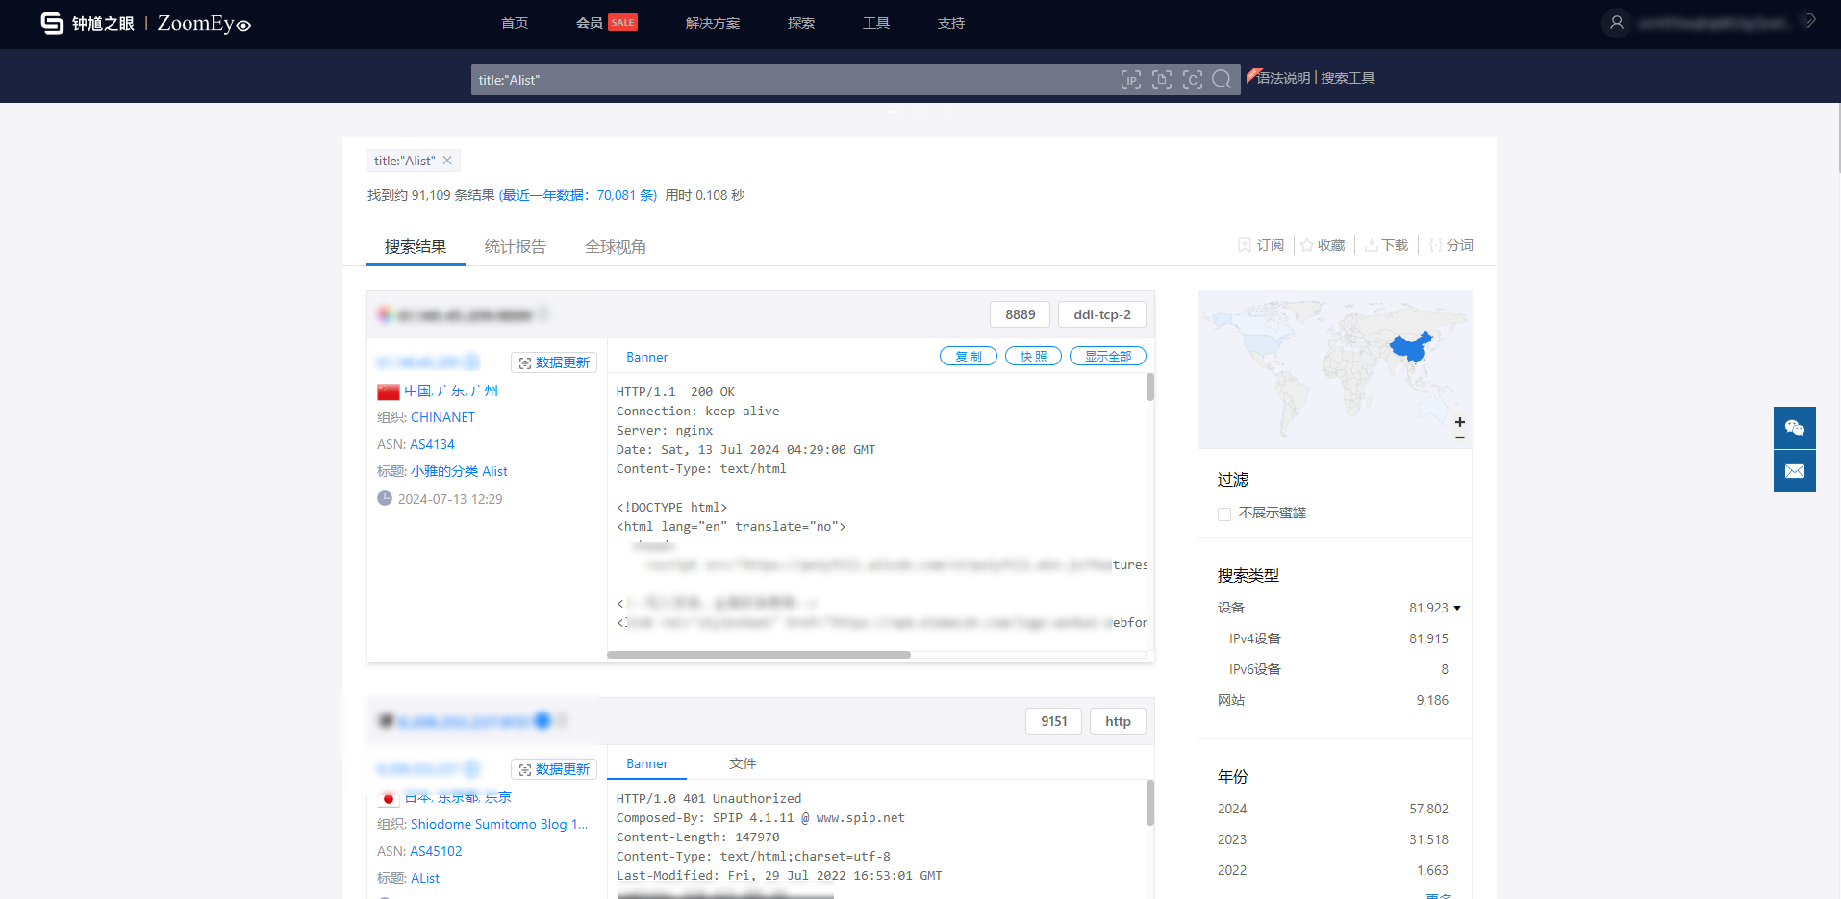Open the 小雅的分类 Alist title link
Viewport: 1841px width, 899px height.
(x=459, y=471)
